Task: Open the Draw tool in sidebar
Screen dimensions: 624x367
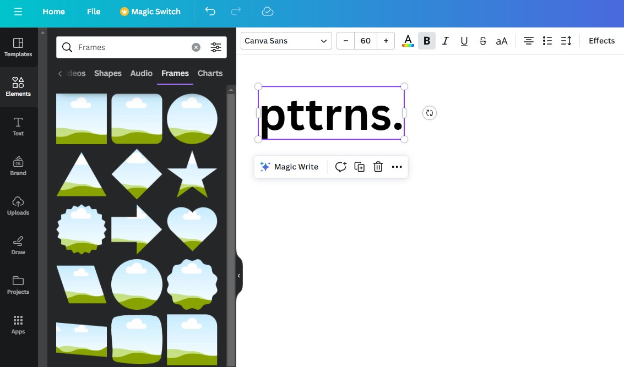Action: pos(18,245)
